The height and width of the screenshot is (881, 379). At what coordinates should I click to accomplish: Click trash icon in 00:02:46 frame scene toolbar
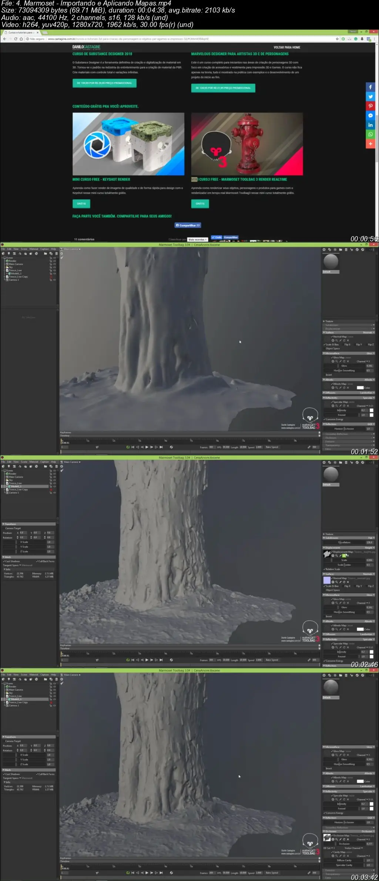(x=56, y=466)
